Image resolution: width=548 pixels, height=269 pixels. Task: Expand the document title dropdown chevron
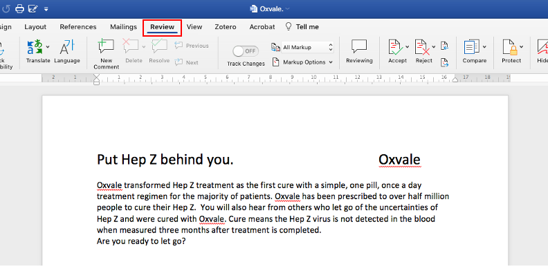tap(287, 9)
